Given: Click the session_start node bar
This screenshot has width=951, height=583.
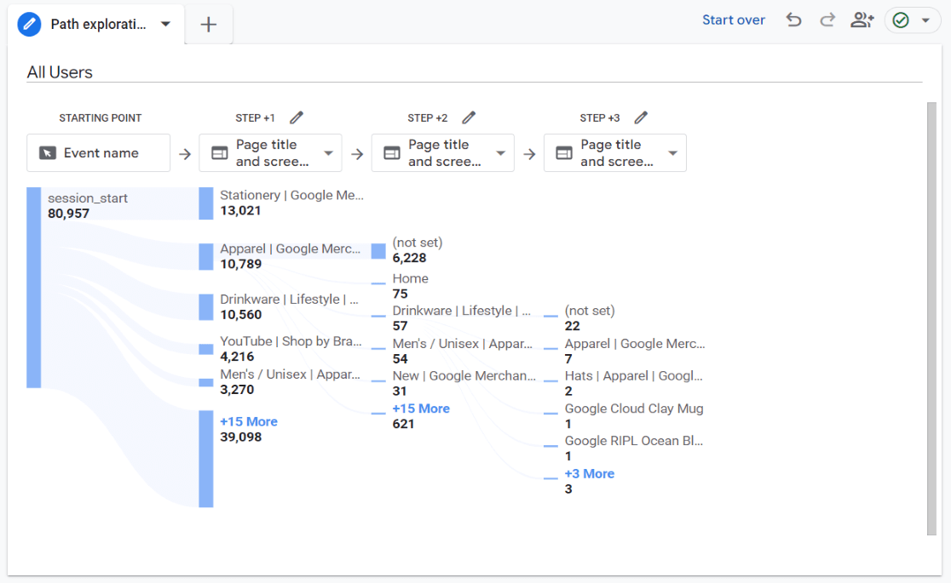Looking at the screenshot, I should click(x=34, y=288).
